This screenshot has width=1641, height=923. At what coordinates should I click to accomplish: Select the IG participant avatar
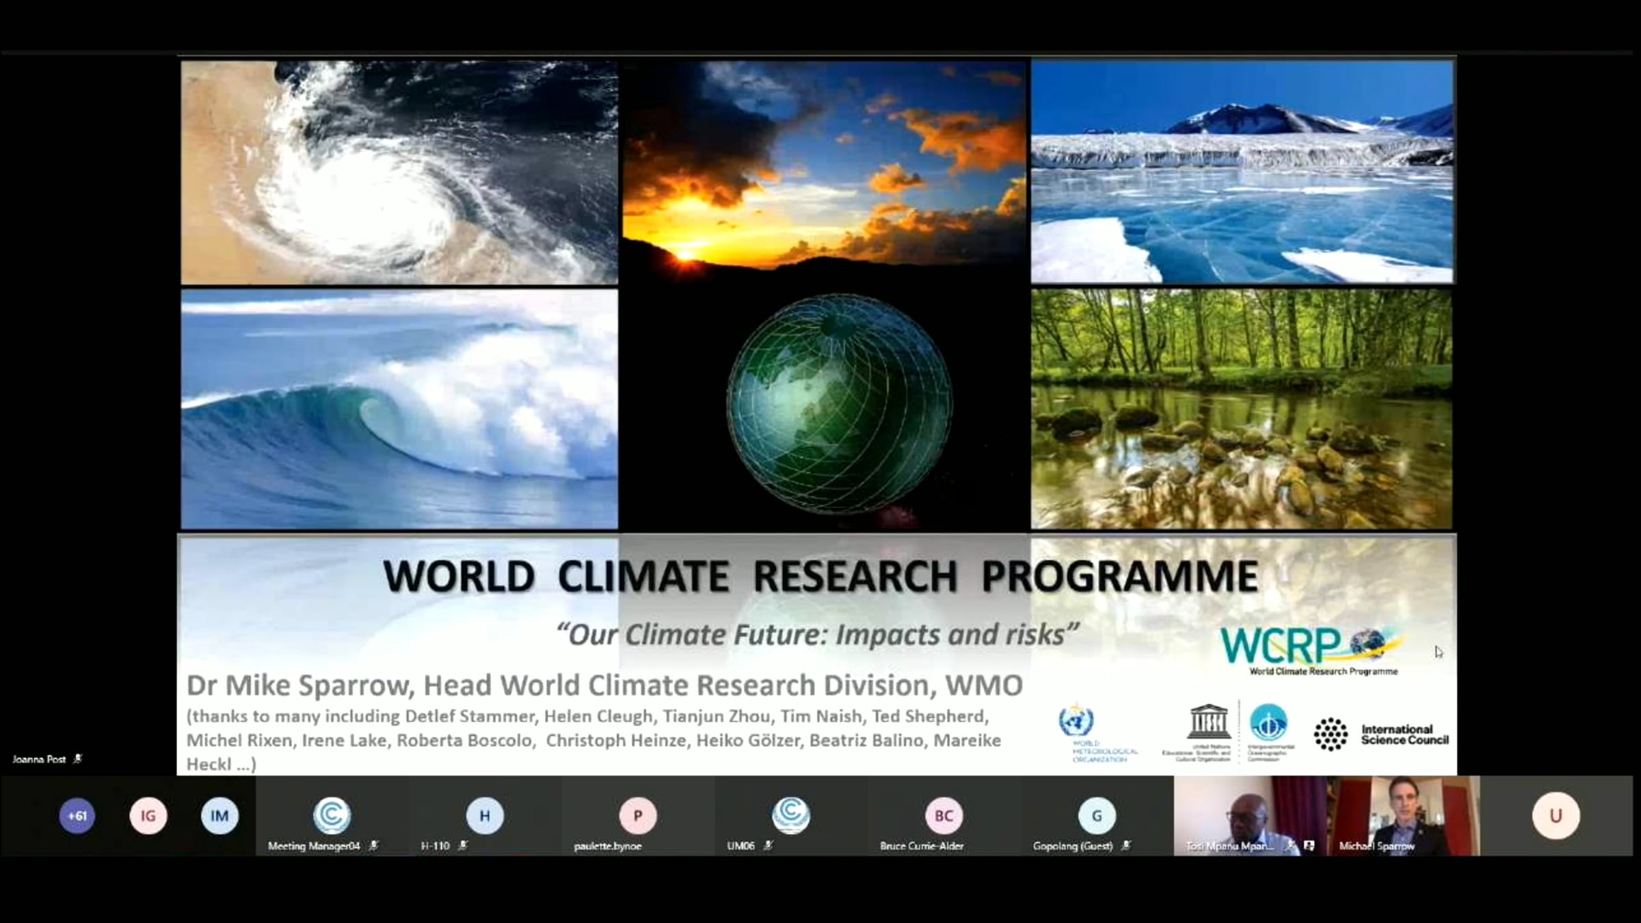coord(148,816)
